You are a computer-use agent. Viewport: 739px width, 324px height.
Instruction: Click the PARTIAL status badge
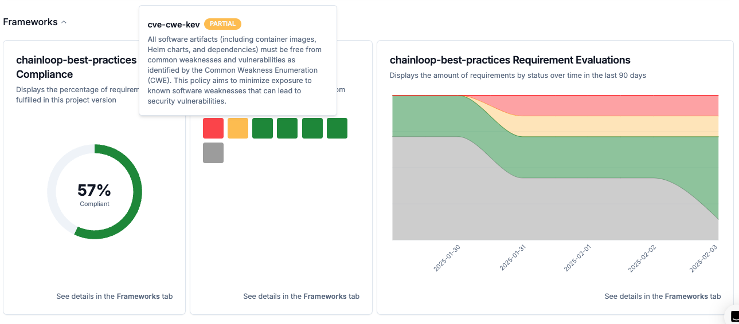click(222, 24)
